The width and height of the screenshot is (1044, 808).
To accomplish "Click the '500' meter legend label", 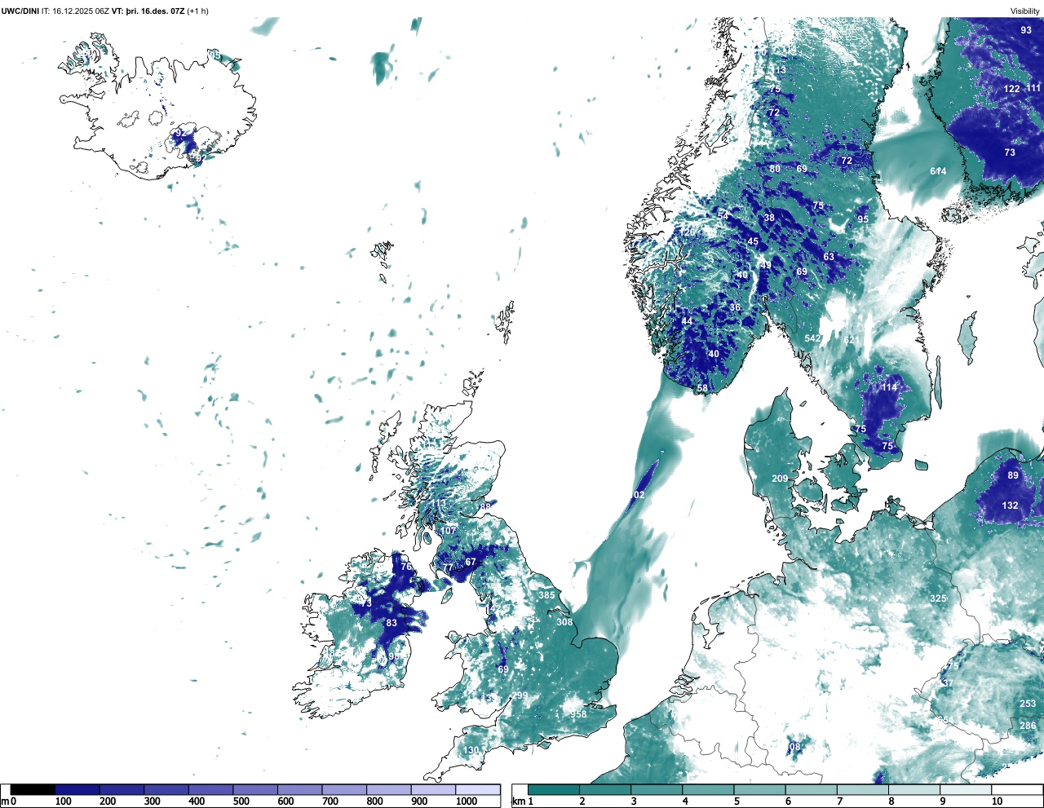I will tap(241, 801).
